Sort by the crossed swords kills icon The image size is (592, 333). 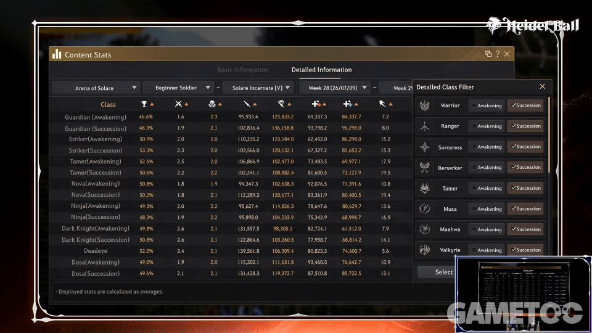[x=178, y=104]
